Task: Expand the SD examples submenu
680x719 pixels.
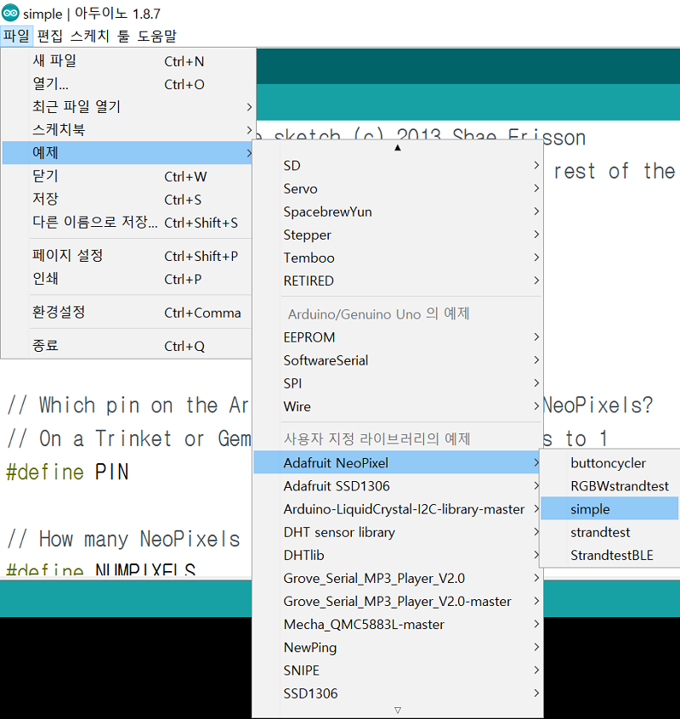Action: (x=398, y=166)
